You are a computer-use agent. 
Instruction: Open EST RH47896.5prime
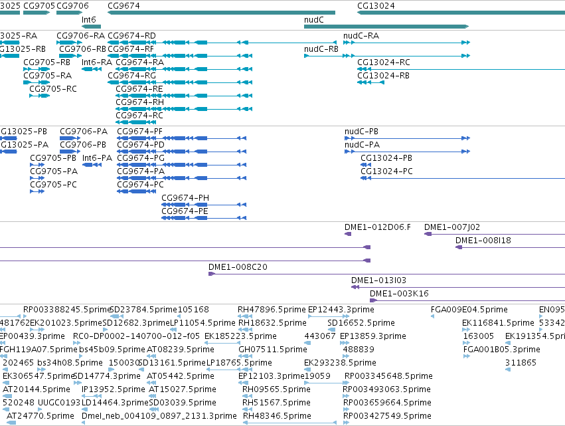[272, 310]
